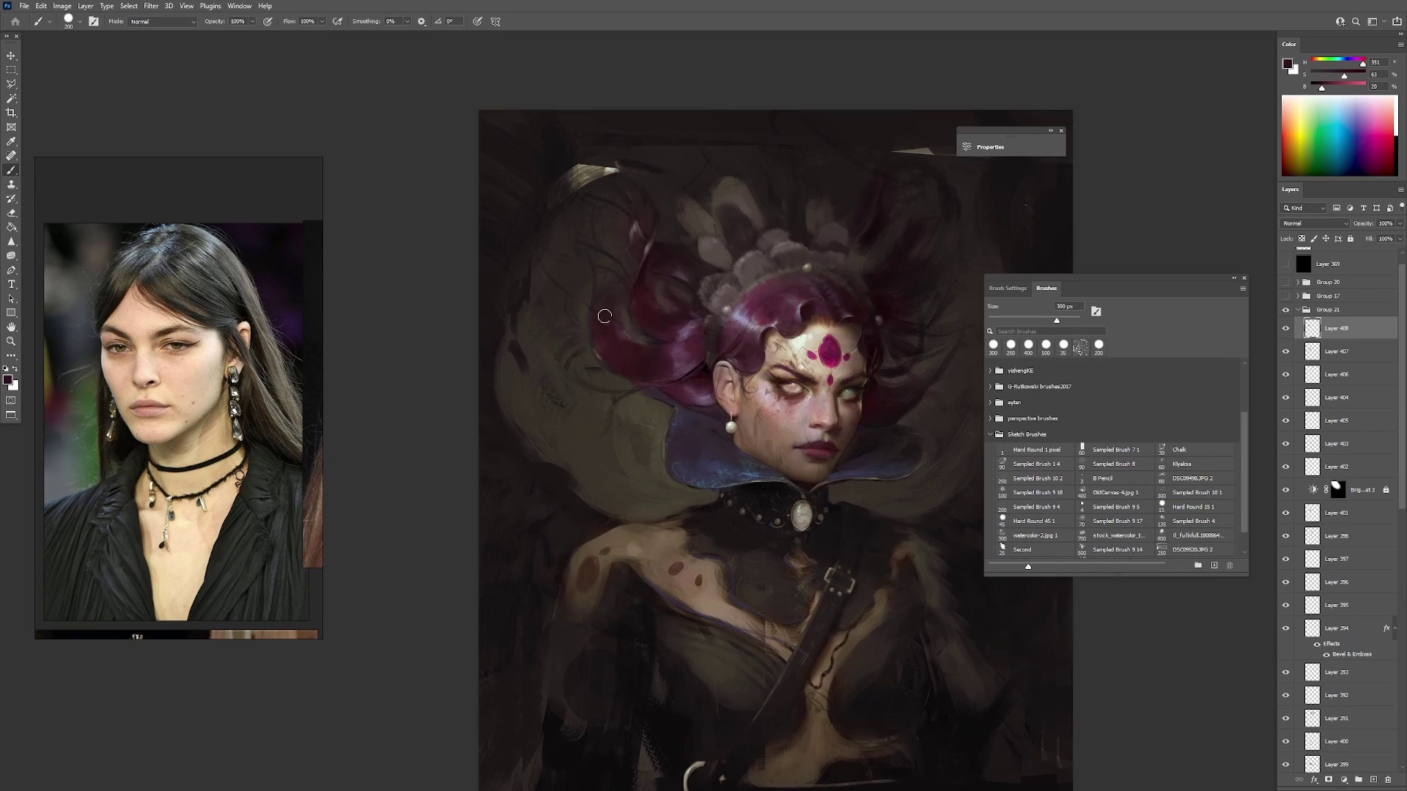Expand Group 20 folder

[1298, 282]
